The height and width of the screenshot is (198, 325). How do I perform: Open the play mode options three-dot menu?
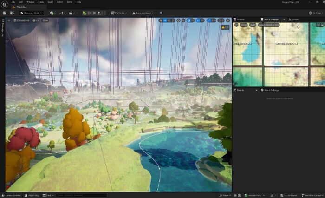tap(104, 13)
